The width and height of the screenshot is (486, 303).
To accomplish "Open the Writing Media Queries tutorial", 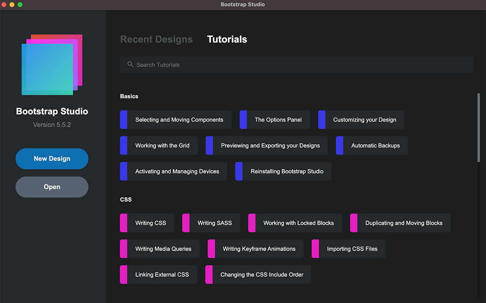I will click(x=160, y=249).
